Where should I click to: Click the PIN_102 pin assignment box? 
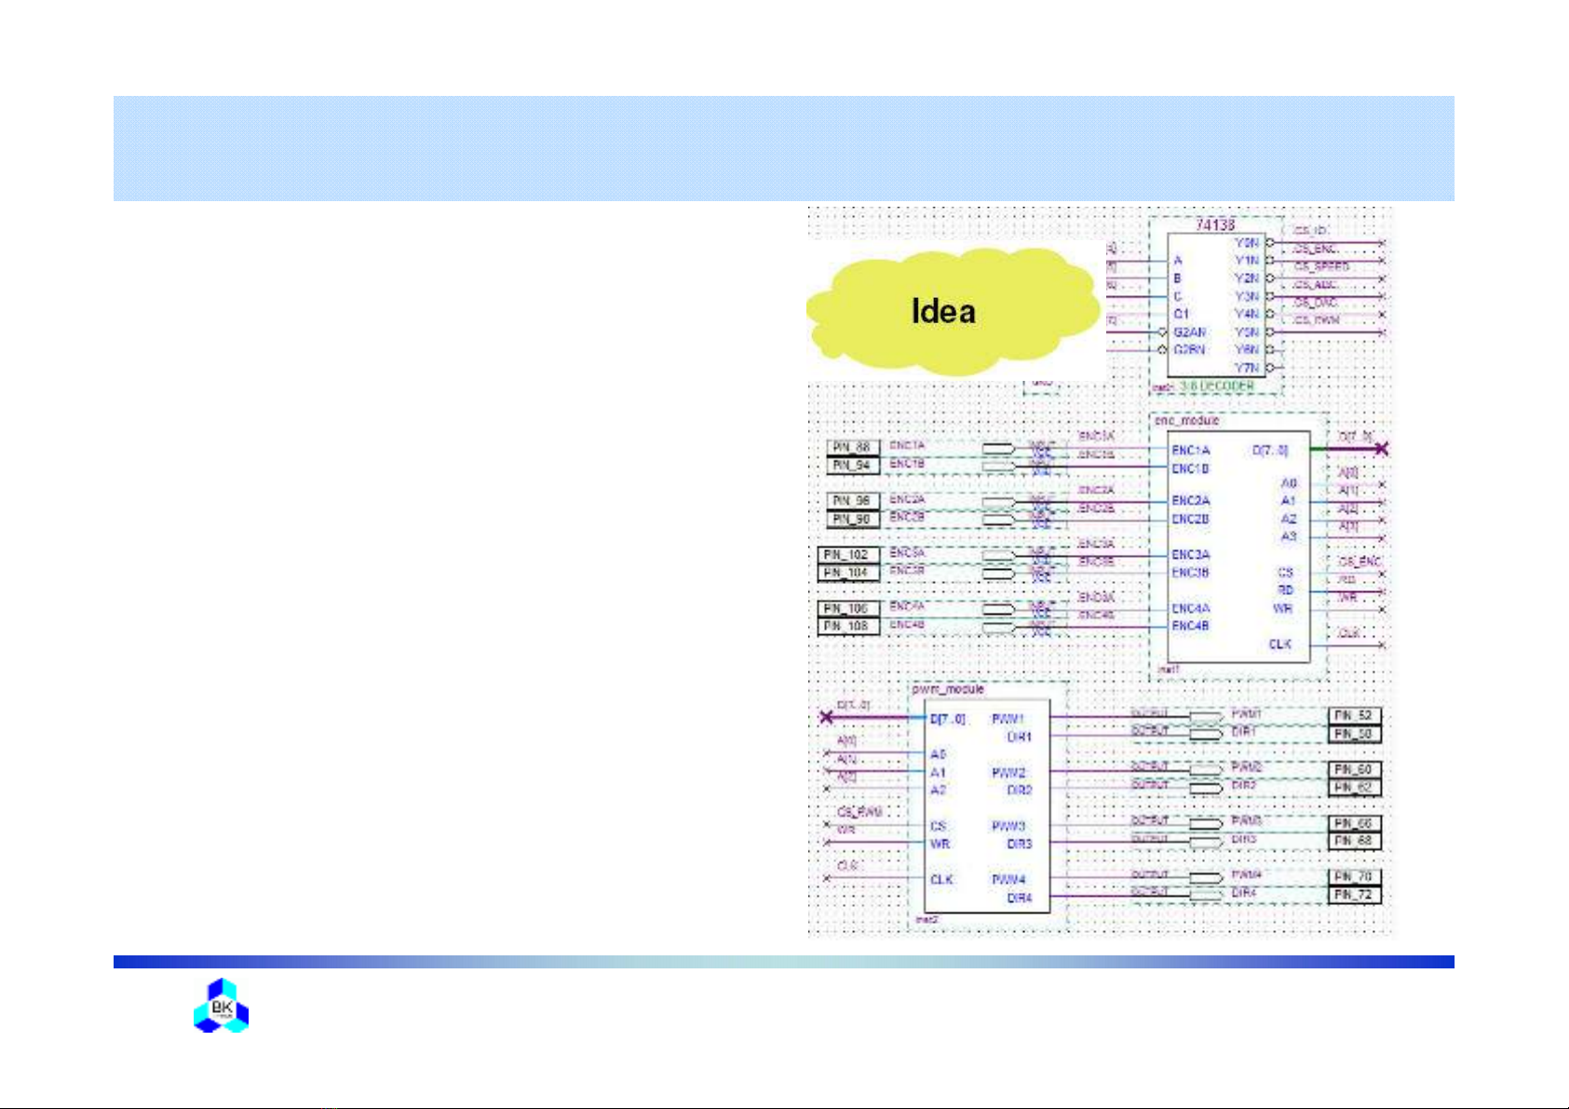[848, 555]
